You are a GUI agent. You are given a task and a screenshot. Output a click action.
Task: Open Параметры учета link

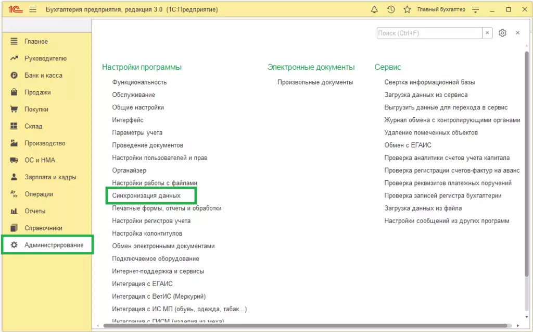[137, 132]
